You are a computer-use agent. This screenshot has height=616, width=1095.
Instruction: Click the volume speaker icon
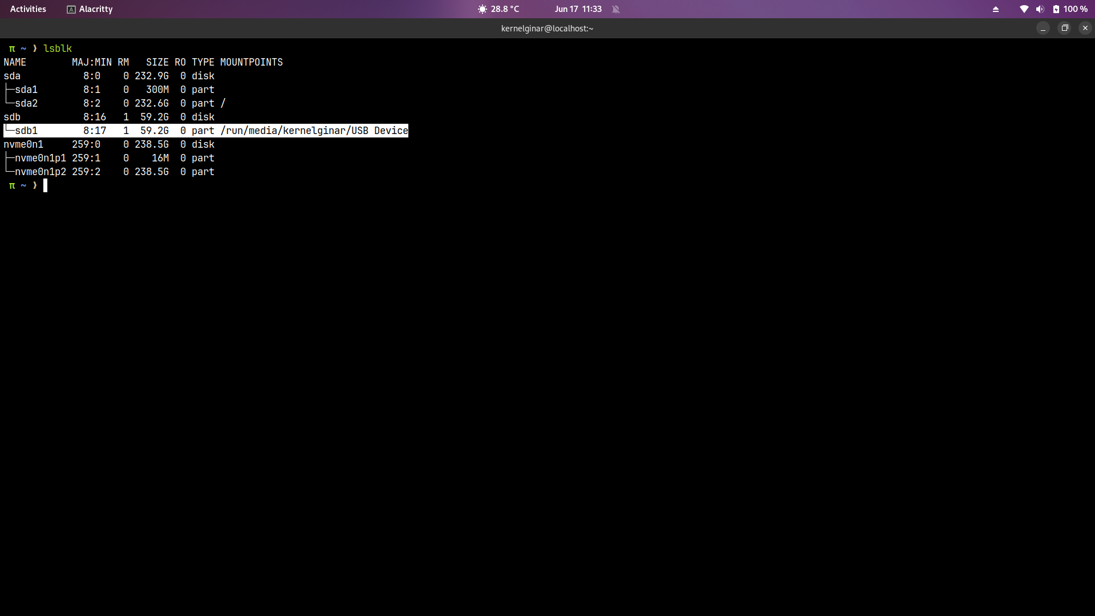[x=1040, y=9]
